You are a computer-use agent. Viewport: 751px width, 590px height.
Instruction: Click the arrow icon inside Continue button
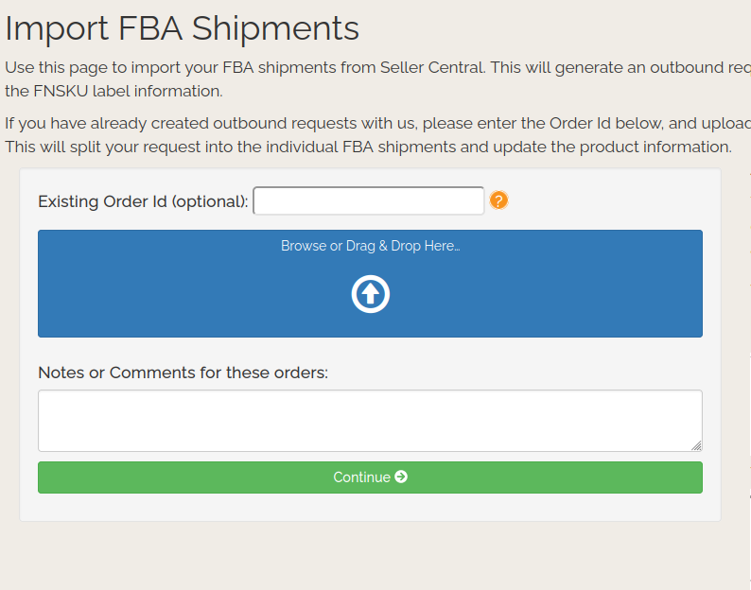pos(401,477)
